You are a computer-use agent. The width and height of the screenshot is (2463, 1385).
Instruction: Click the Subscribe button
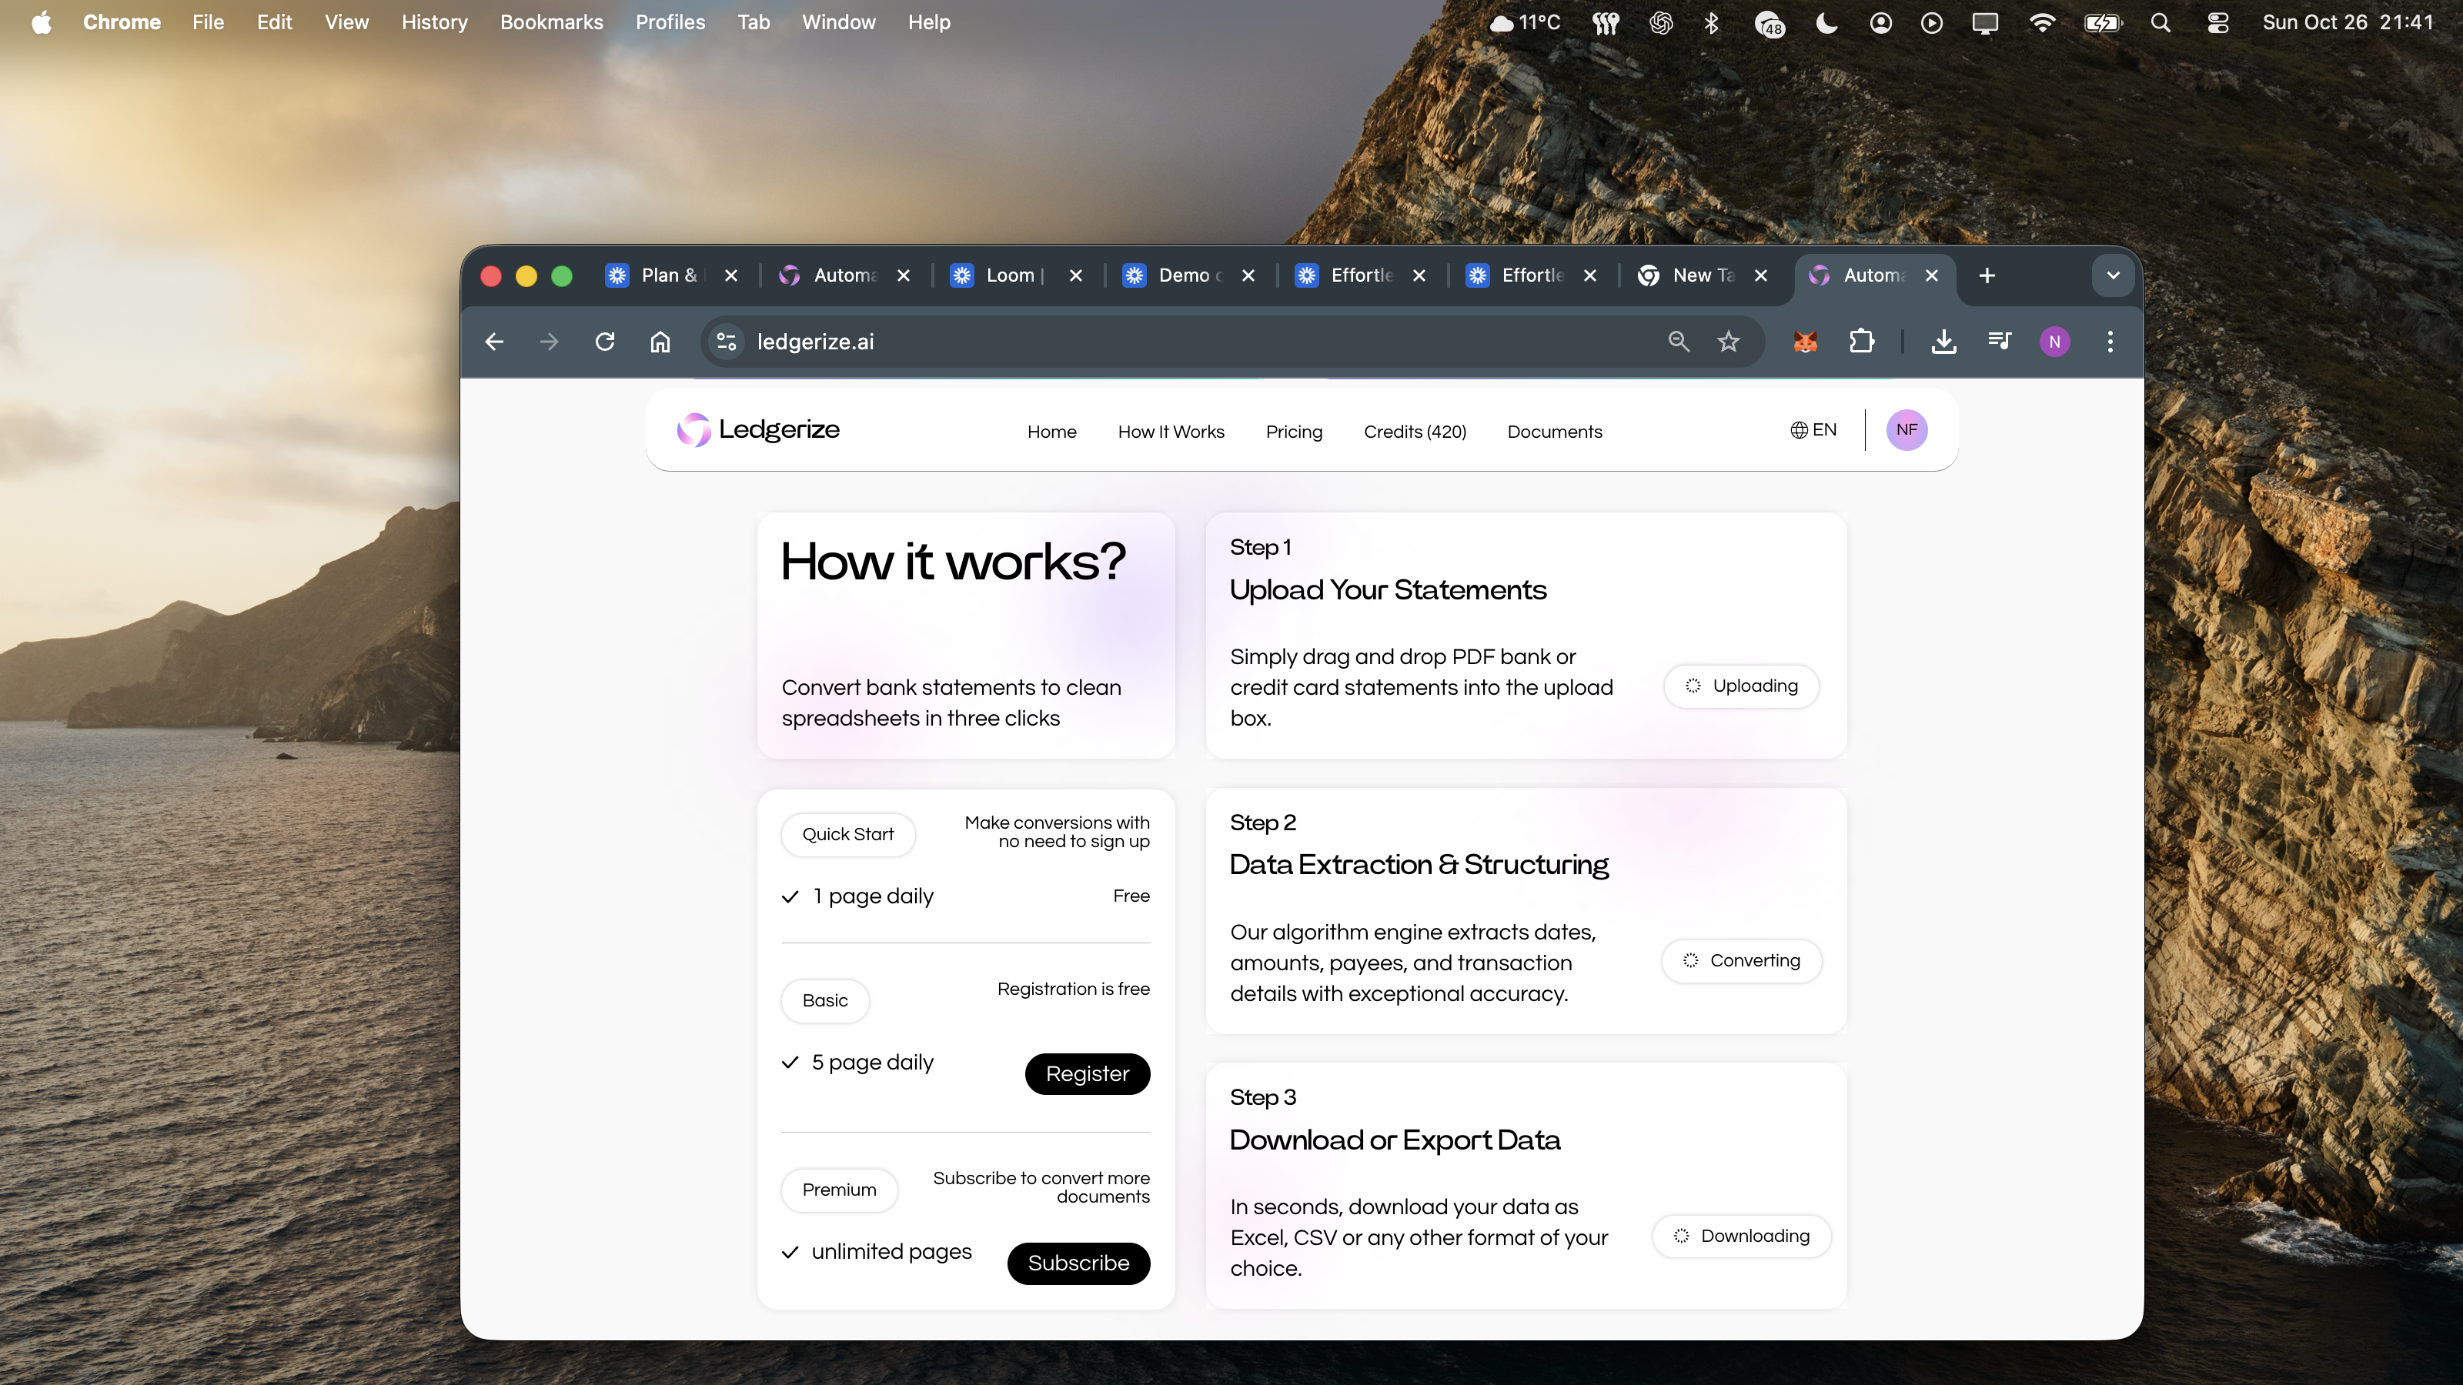point(1078,1263)
